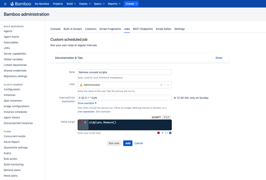This screenshot has width=266, height=180.
Task: Open Agent matrix in the sidebar
Action: click(x=11, y=37)
